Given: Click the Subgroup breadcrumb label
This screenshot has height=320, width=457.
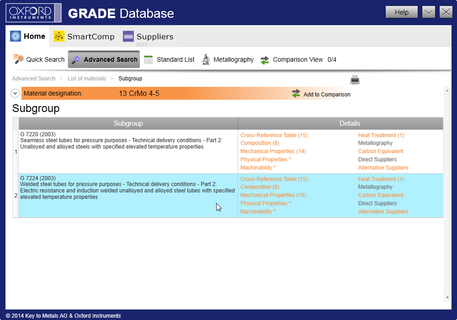Looking at the screenshot, I should point(130,78).
